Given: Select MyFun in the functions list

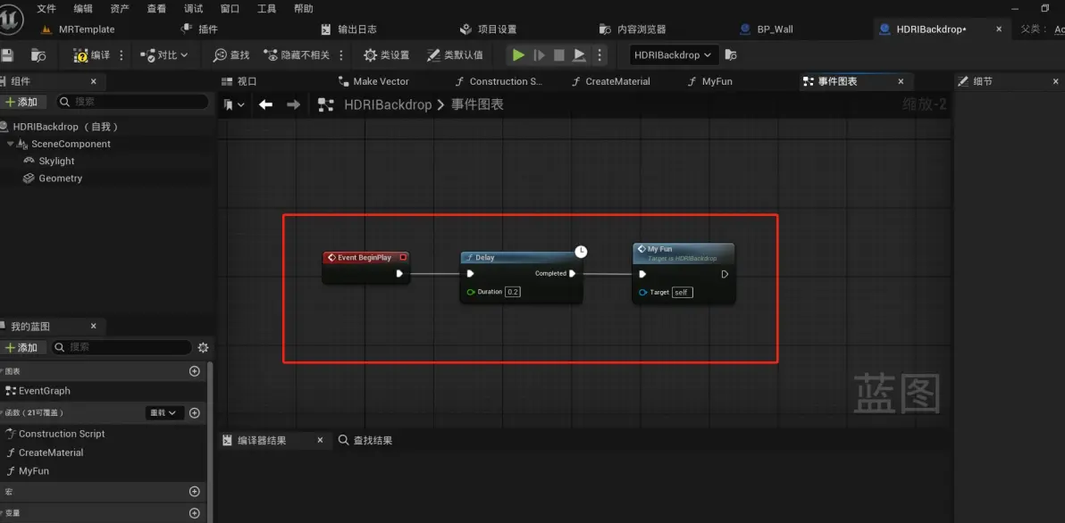Looking at the screenshot, I should (x=34, y=471).
